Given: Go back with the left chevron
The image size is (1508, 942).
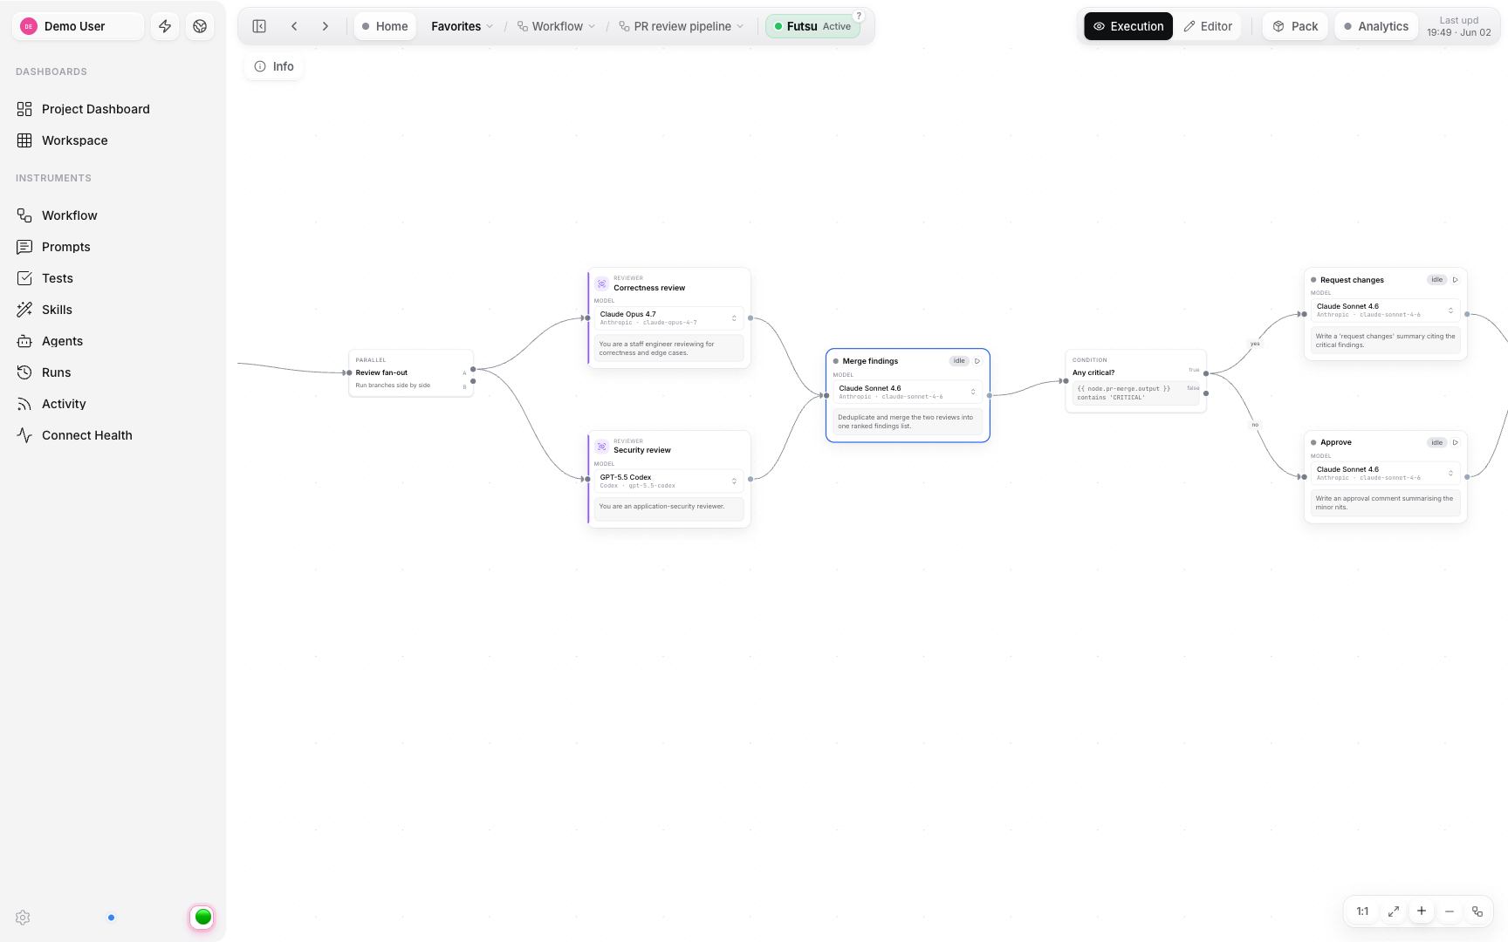Looking at the screenshot, I should pos(294,26).
